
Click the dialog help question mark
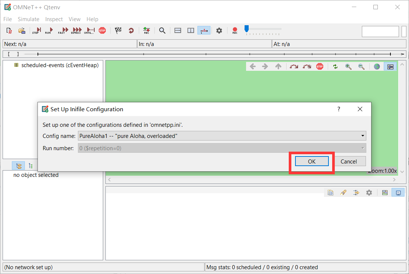coord(338,109)
